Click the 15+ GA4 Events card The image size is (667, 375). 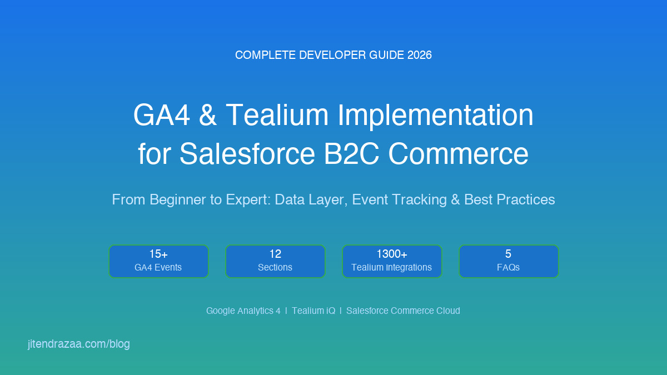coord(158,261)
